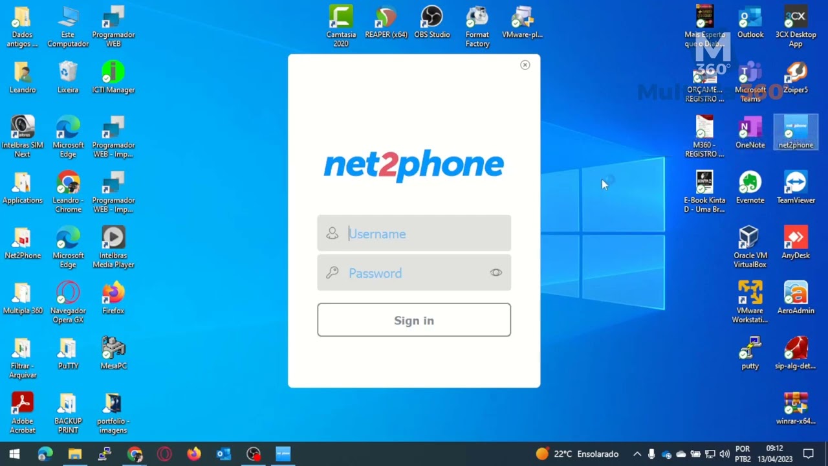828x466 pixels.
Task: Select the Outlook desktop shortcut
Action: tap(750, 23)
